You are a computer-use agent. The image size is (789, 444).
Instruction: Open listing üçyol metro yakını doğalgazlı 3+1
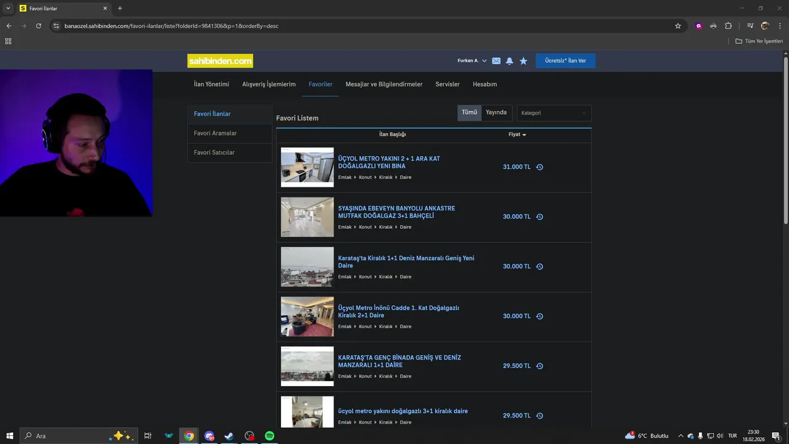403,411
